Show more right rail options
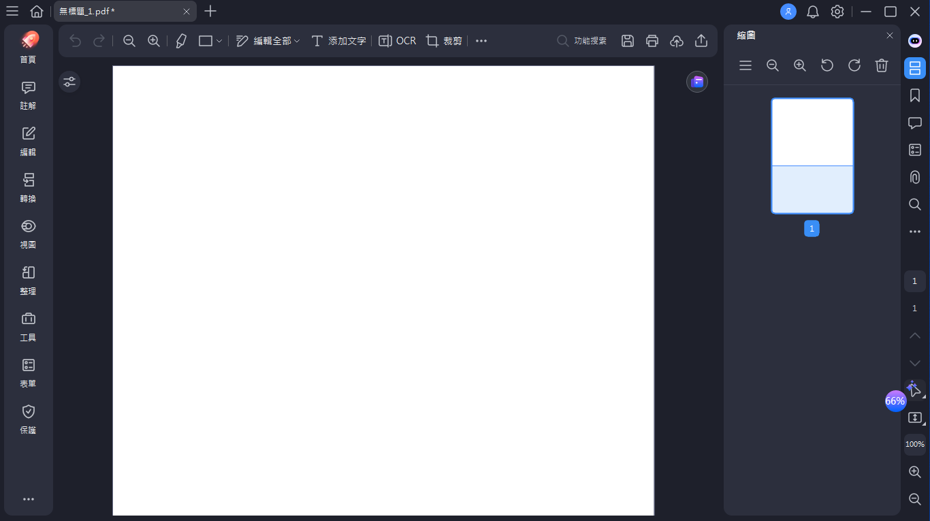The height and width of the screenshot is (521, 930). point(915,232)
